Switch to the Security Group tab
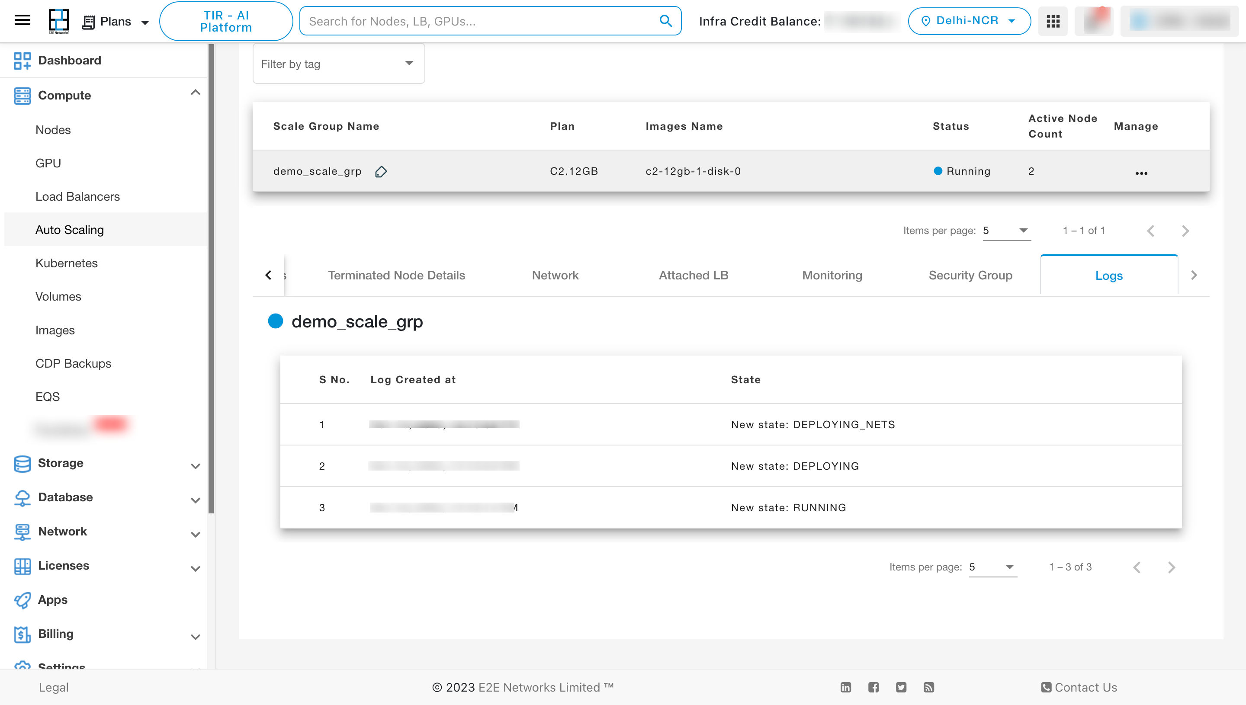Viewport: 1246px width, 705px height. pos(970,275)
